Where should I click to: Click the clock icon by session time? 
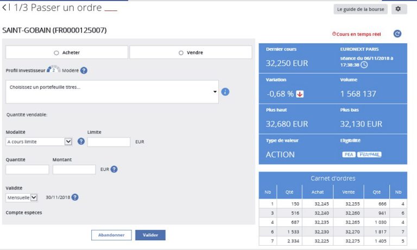[364, 65]
